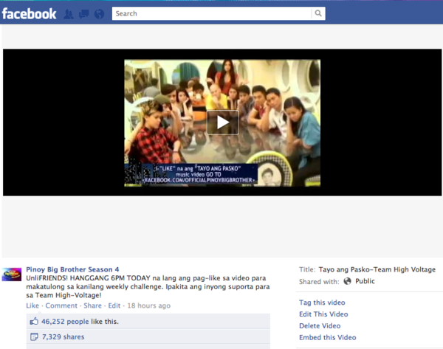Click Embed this Video
The image size is (443, 349).
pyautogui.click(x=327, y=337)
